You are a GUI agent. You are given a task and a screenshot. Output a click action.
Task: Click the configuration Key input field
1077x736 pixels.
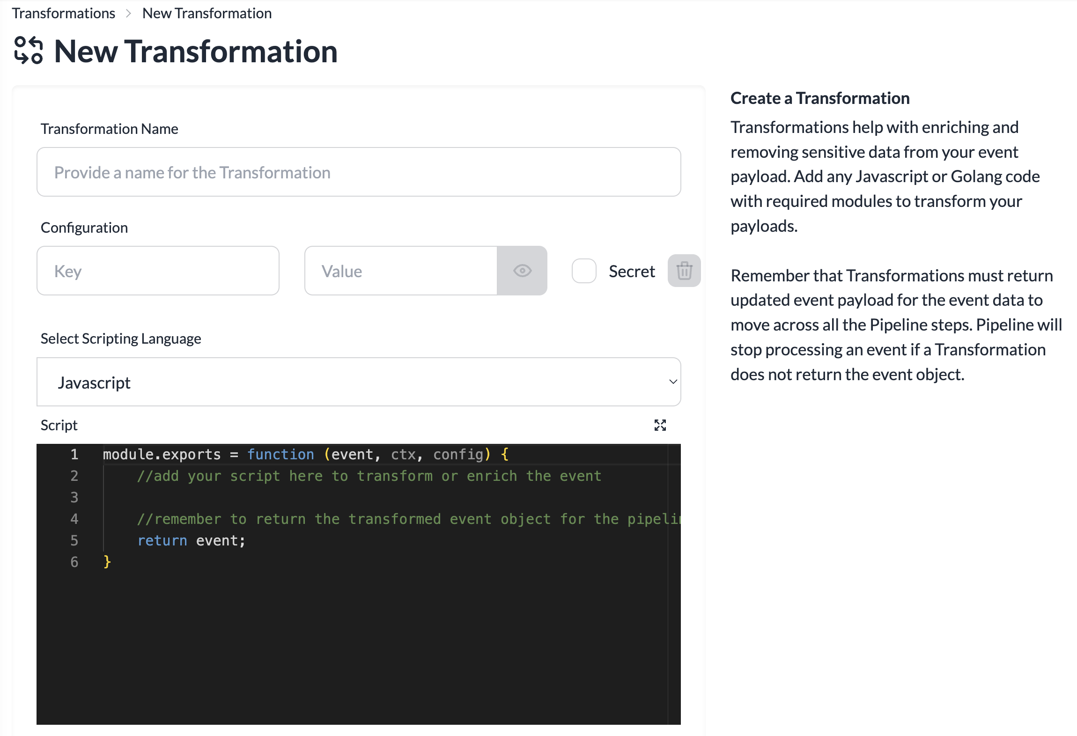point(158,271)
